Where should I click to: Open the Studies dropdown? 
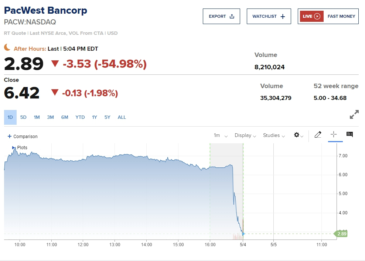[x=274, y=135]
